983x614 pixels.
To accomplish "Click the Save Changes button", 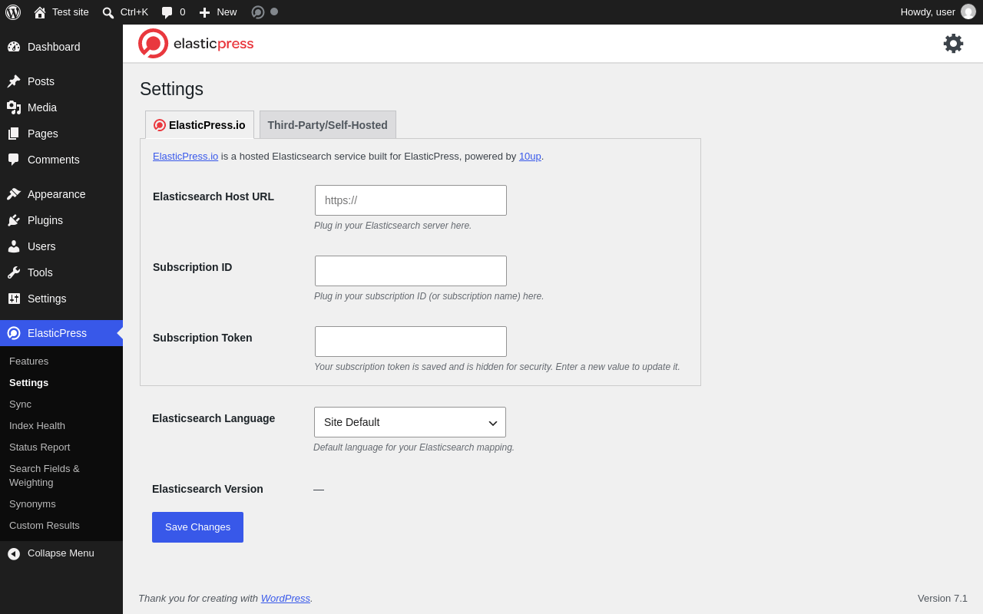I will click(x=197, y=527).
